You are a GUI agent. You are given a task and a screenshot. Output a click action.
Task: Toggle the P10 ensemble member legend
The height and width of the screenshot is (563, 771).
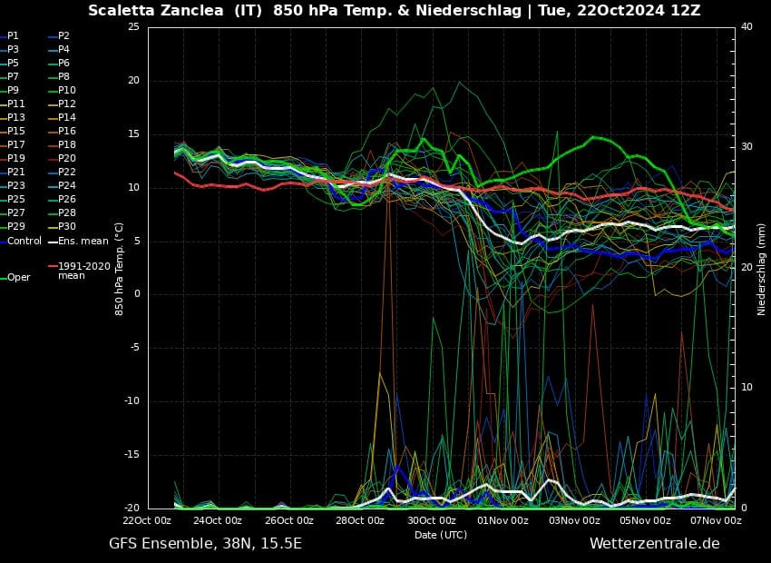[x=67, y=90]
